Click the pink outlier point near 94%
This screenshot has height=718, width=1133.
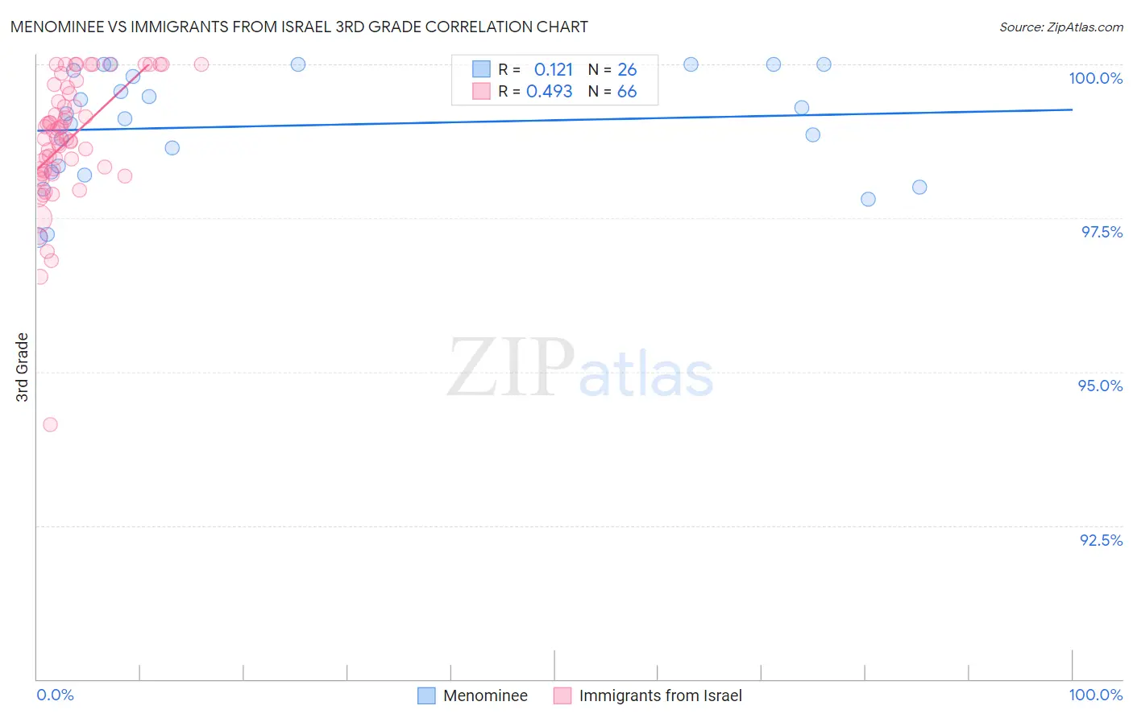pyautogui.click(x=50, y=424)
